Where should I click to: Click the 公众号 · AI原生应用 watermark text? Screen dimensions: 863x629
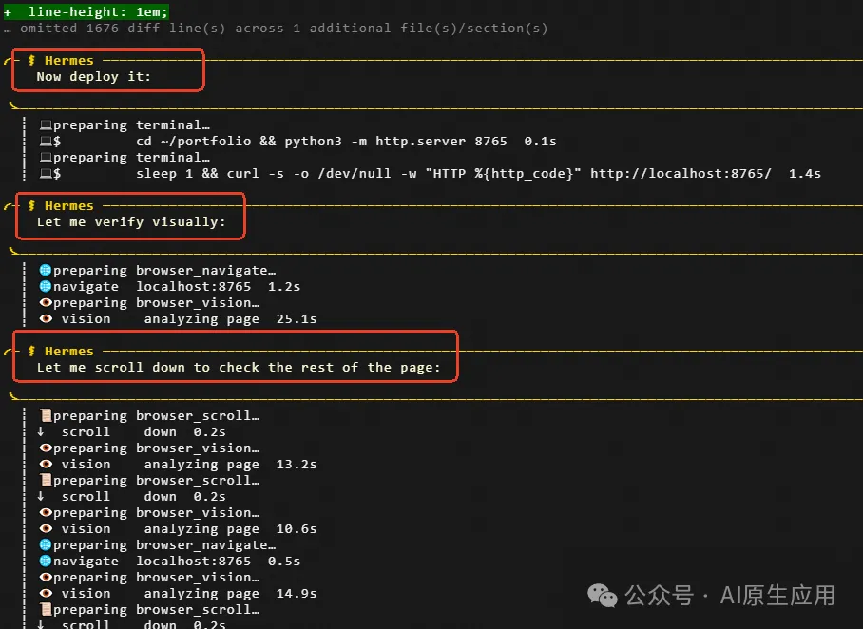pos(730,596)
